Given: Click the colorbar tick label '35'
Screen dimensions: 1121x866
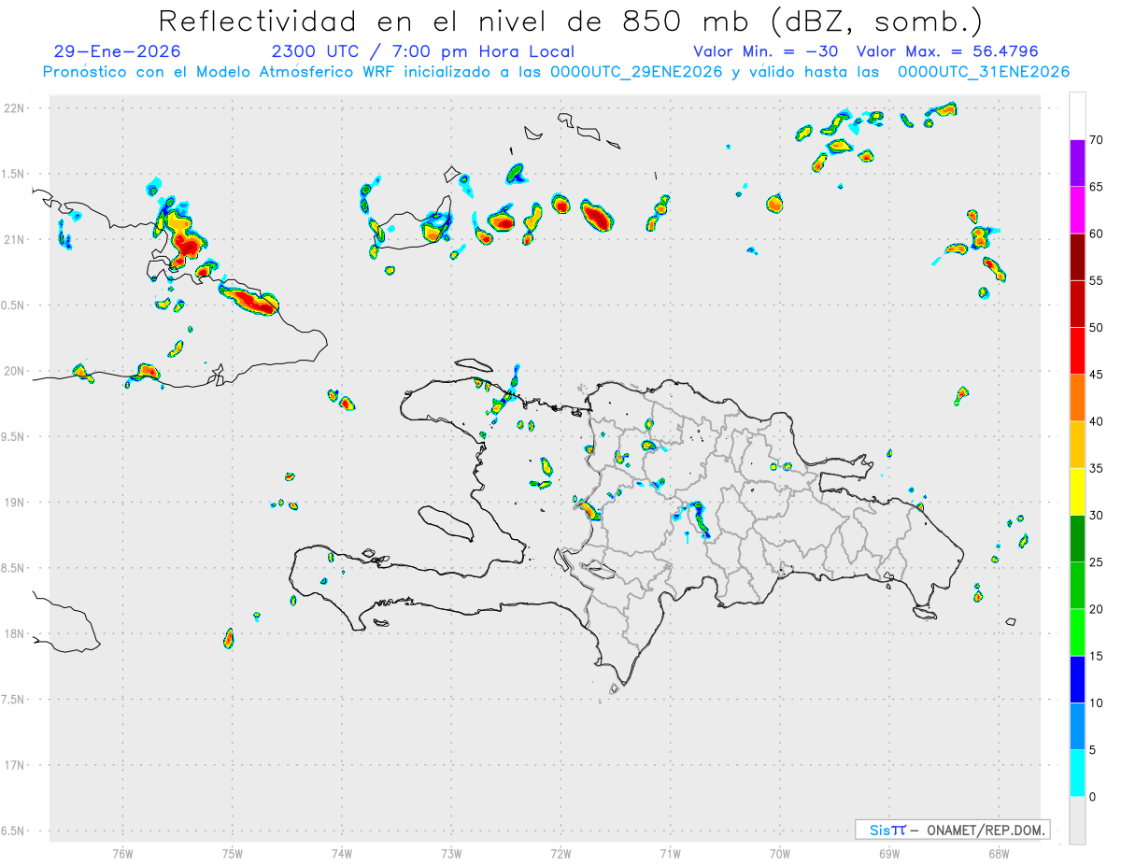Looking at the screenshot, I should pos(1096,468).
